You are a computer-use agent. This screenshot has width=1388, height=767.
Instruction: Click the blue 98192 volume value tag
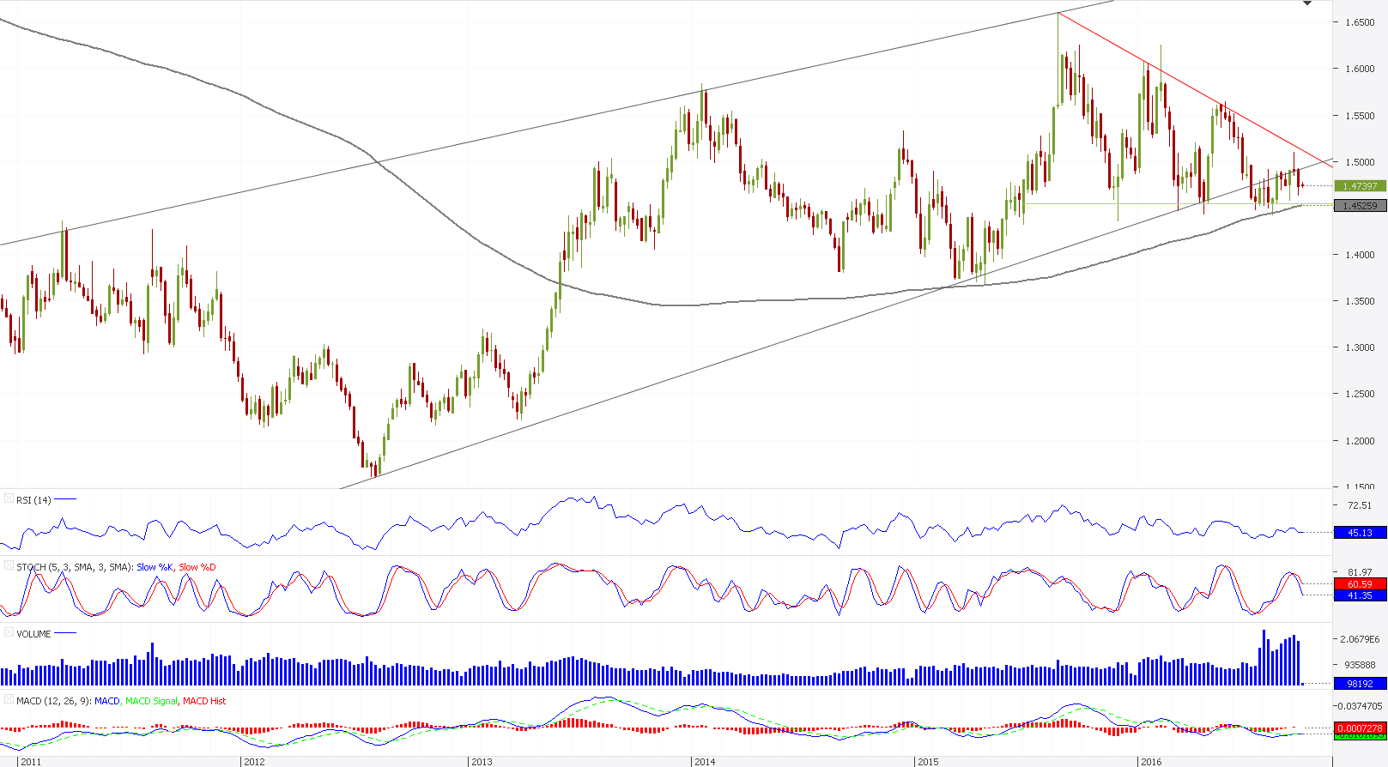click(1361, 684)
